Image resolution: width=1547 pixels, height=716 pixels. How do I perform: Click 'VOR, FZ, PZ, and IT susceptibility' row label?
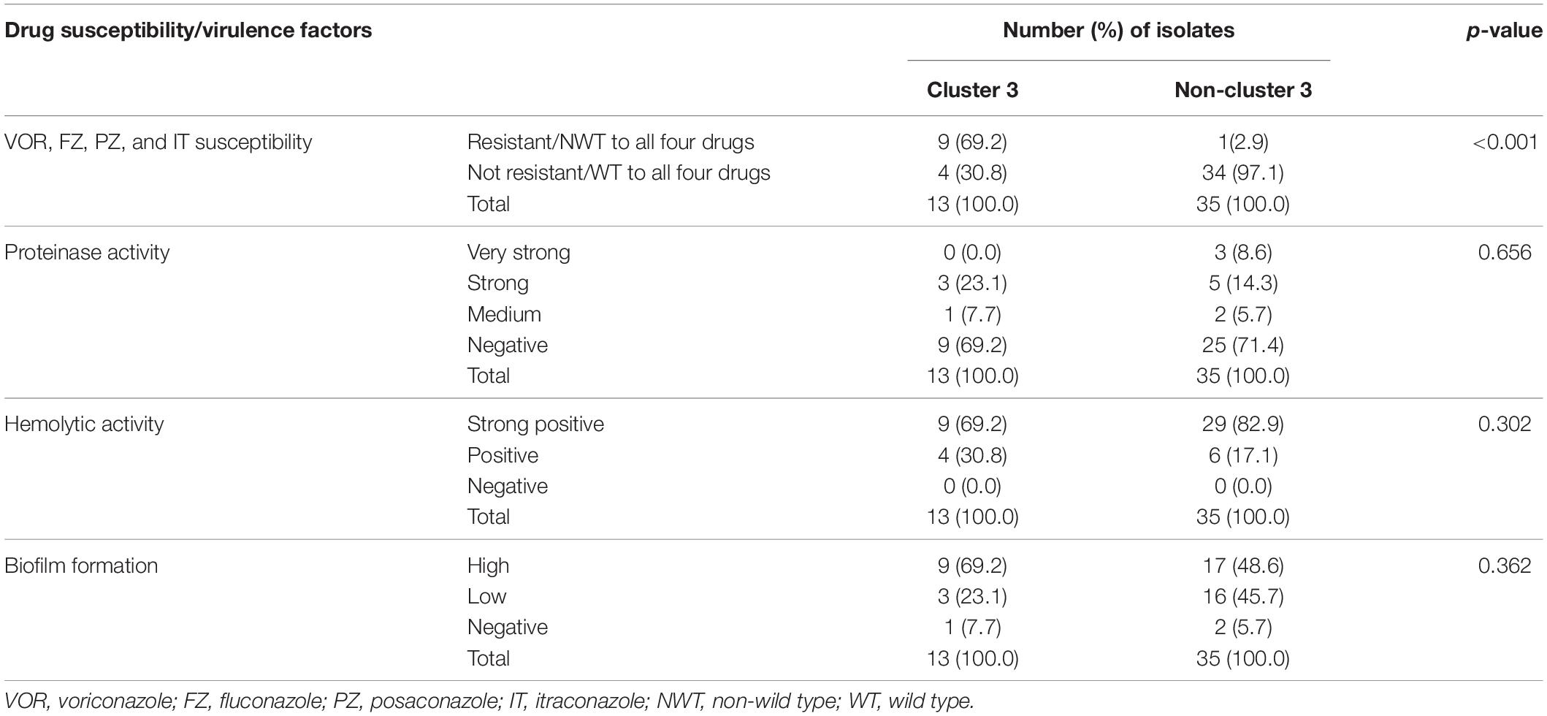click(158, 142)
